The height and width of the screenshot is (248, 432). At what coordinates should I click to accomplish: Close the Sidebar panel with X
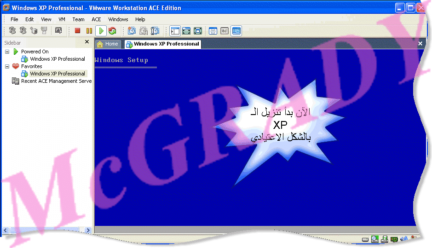(x=87, y=42)
